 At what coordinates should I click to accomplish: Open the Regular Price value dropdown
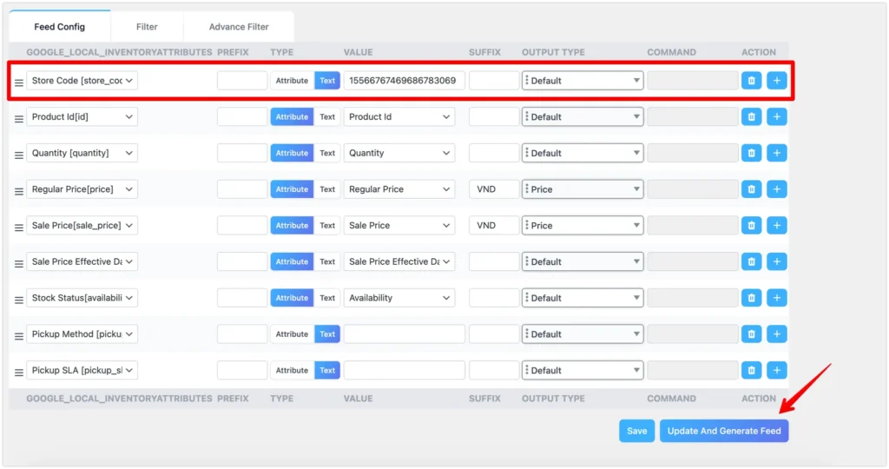click(399, 189)
